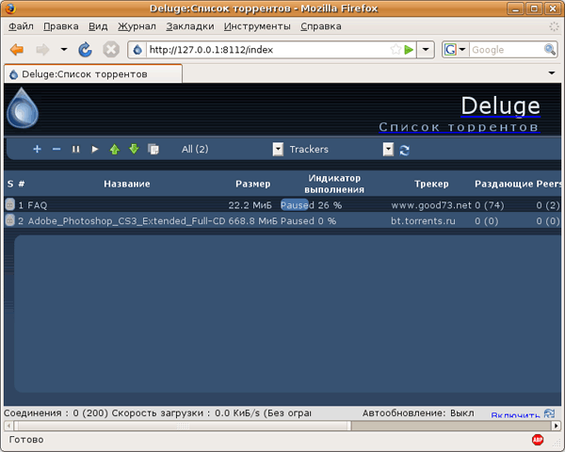
Task: Click the horizontal scrollbar thumb
Action: click(x=183, y=426)
